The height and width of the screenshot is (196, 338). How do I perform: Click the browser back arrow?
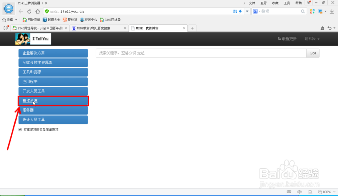click(x=21, y=11)
